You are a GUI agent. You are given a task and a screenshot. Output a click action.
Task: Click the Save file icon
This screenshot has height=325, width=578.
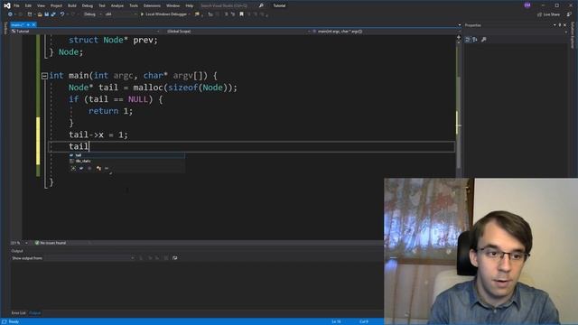tap(46, 14)
